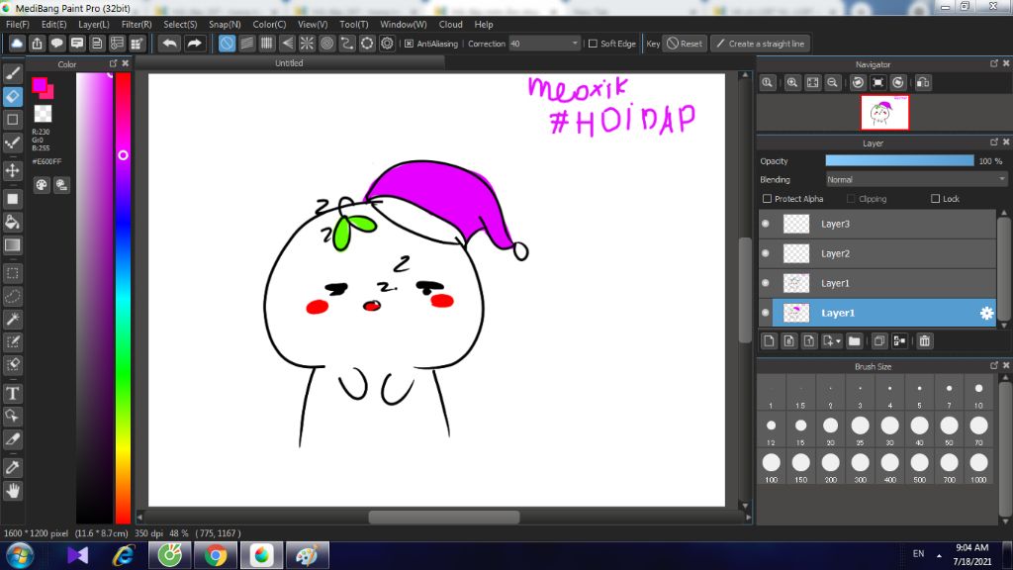Select the Magic Wand tool
This screenshot has width=1013, height=570.
12,320
